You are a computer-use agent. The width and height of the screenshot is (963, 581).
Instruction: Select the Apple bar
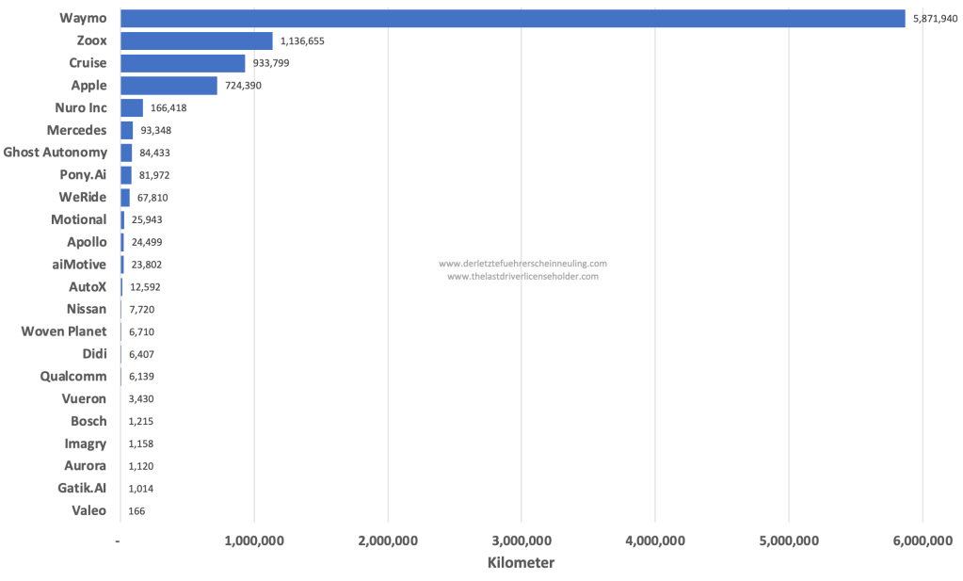(x=169, y=86)
